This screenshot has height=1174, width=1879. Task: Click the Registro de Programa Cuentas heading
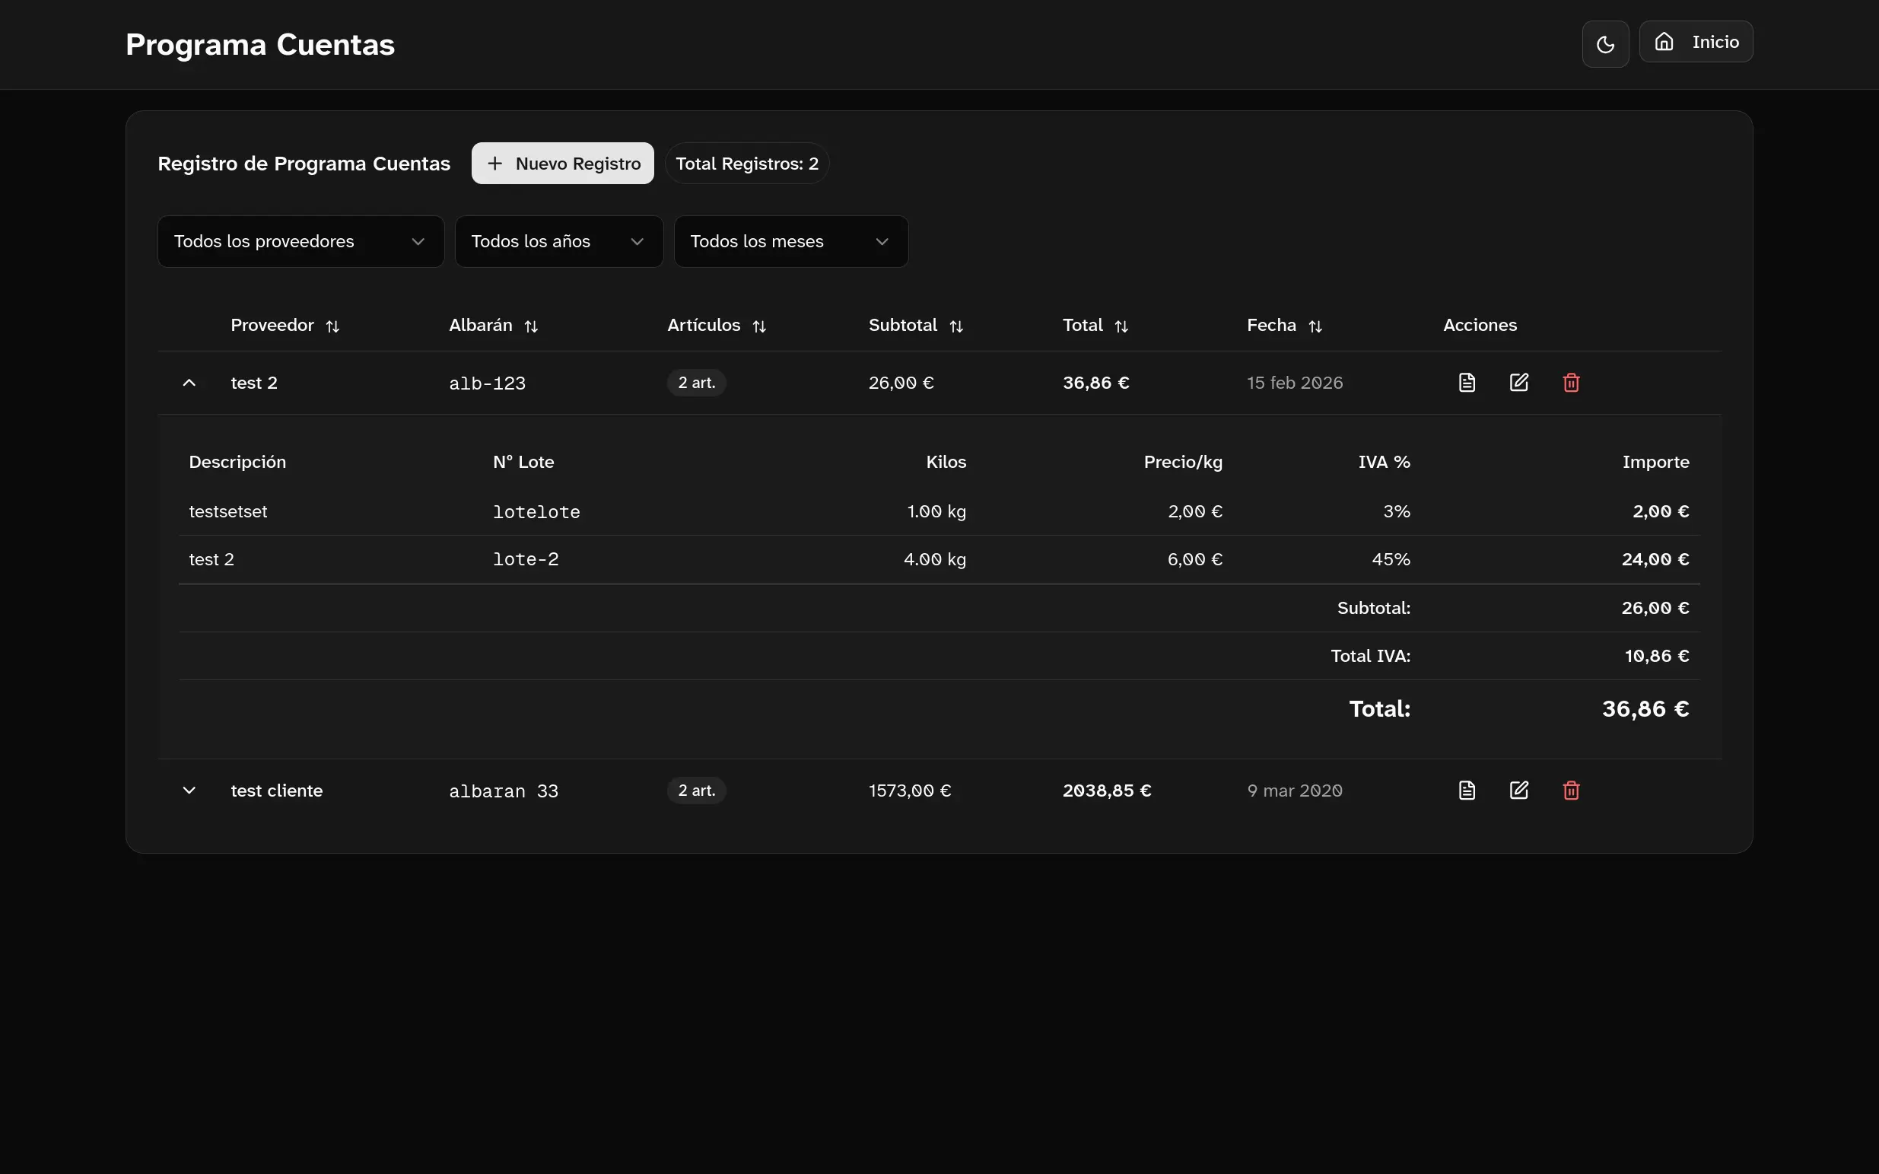click(304, 164)
